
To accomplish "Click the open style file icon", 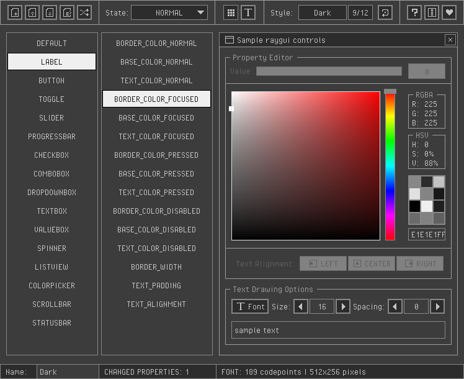I will 33,12.
